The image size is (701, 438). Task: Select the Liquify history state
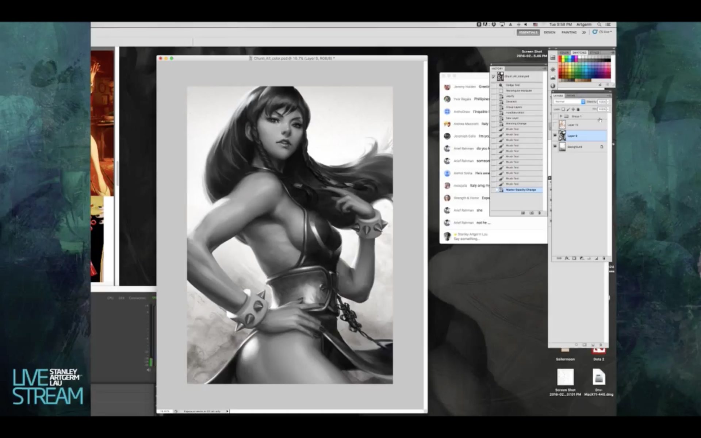pos(519,96)
